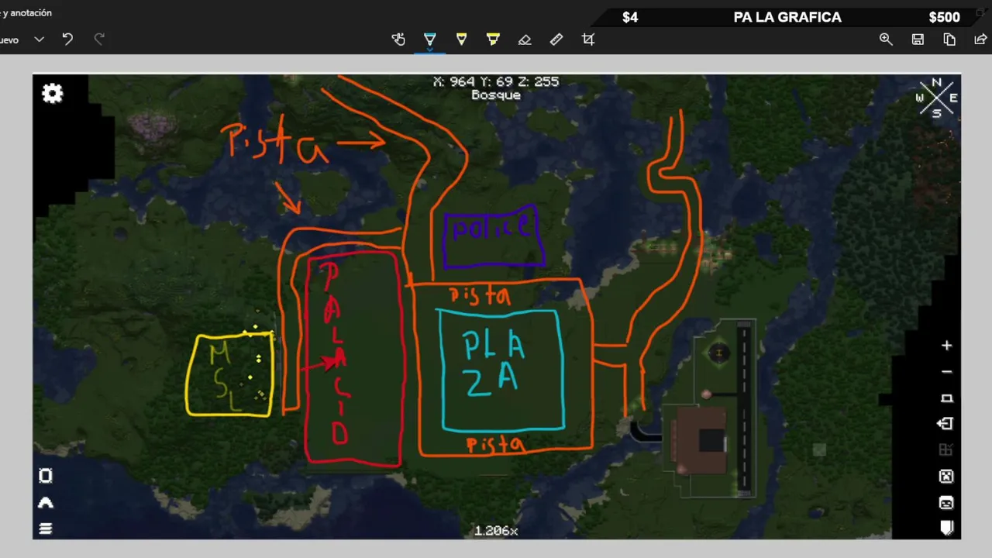Click the boxed X map icon
The image size is (992, 558).
point(946,477)
